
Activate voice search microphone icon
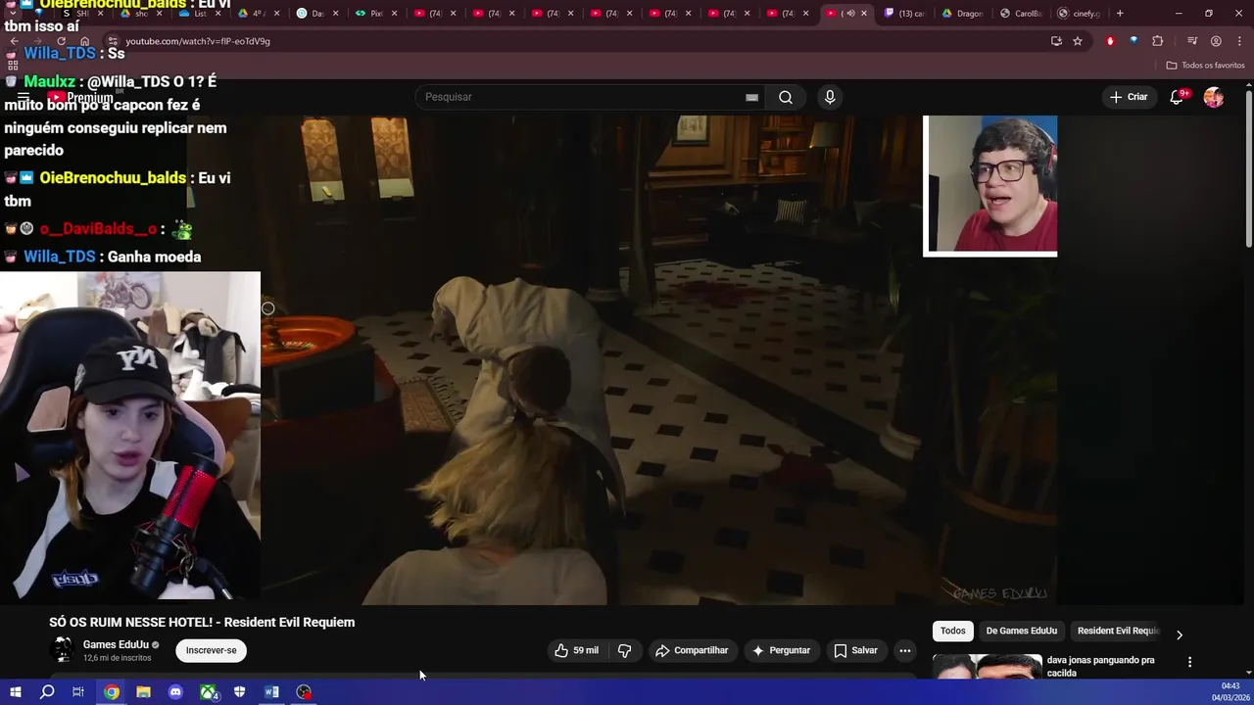pyautogui.click(x=830, y=97)
